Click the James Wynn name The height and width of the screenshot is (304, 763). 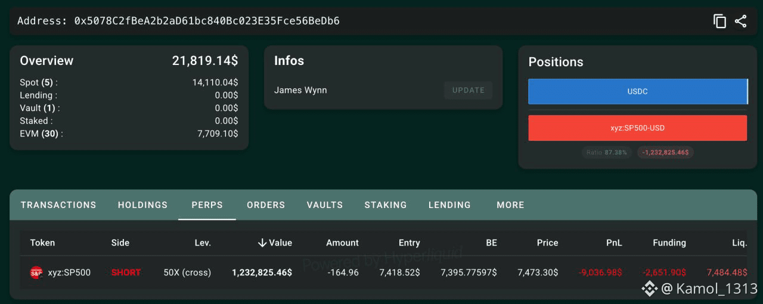[x=300, y=90]
